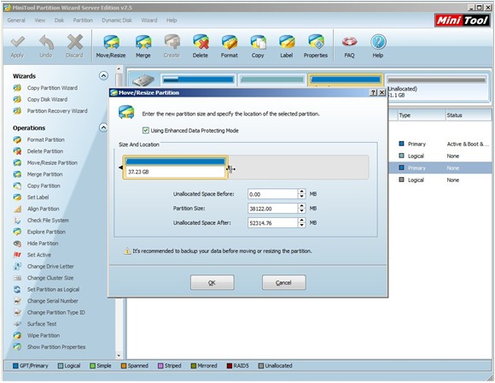495x383 pixels.
Task: Collapse the Operations section
Action: 103,127
